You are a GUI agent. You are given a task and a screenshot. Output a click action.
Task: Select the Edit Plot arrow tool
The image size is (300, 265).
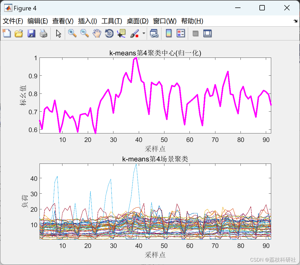tap(58, 33)
